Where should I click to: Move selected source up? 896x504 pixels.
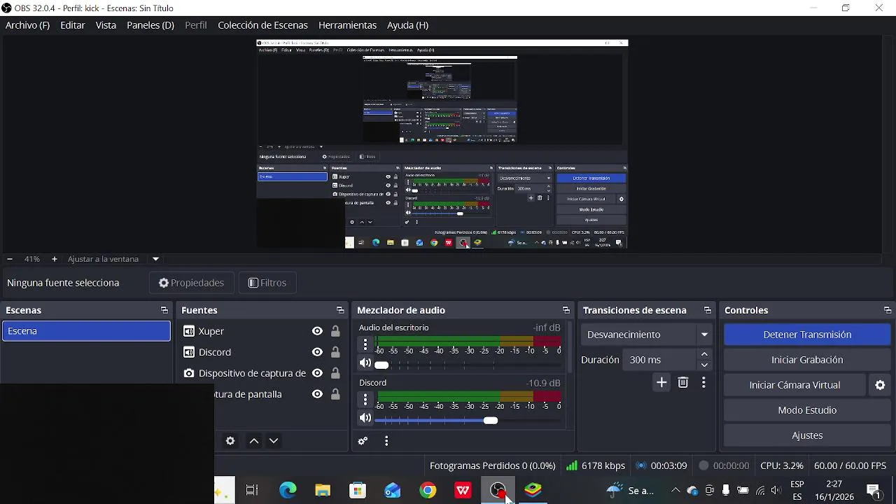point(254,441)
